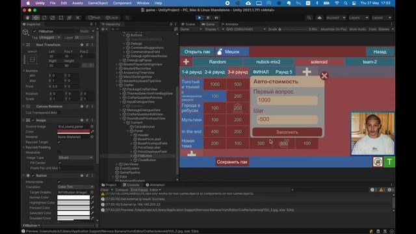
Task: Open the Layers dropdown
Action: (x=358, y=18)
